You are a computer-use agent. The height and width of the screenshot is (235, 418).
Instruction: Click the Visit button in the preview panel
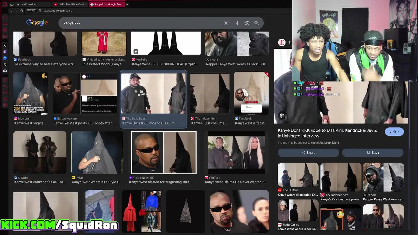point(394,132)
